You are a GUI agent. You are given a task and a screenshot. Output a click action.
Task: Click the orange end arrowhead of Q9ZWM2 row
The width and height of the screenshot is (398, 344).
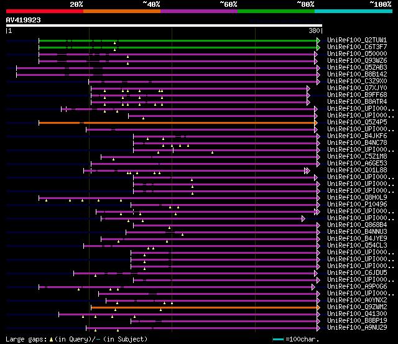[318, 307]
